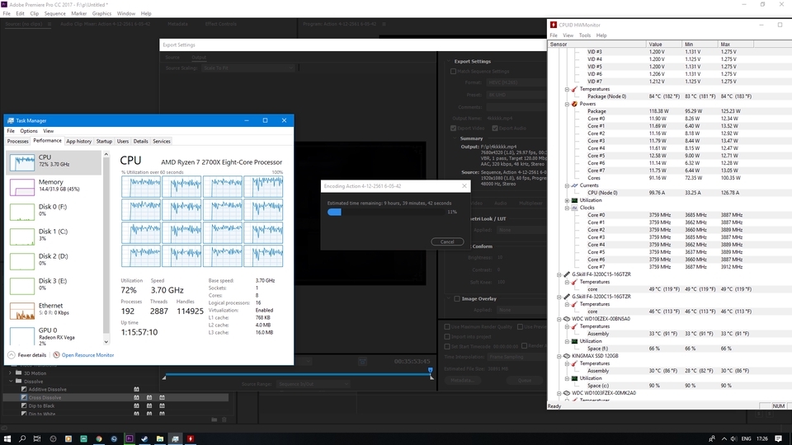
Task: Open the notification center icon
Action: pyautogui.click(x=778, y=438)
